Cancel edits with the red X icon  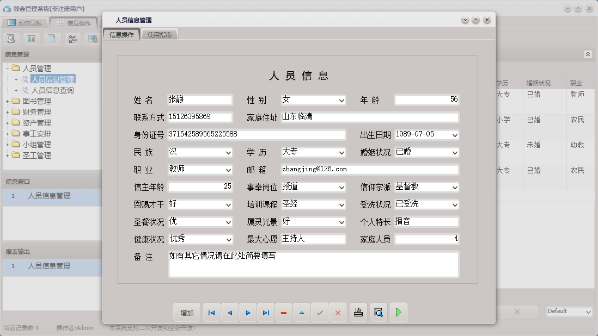tap(338, 312)
